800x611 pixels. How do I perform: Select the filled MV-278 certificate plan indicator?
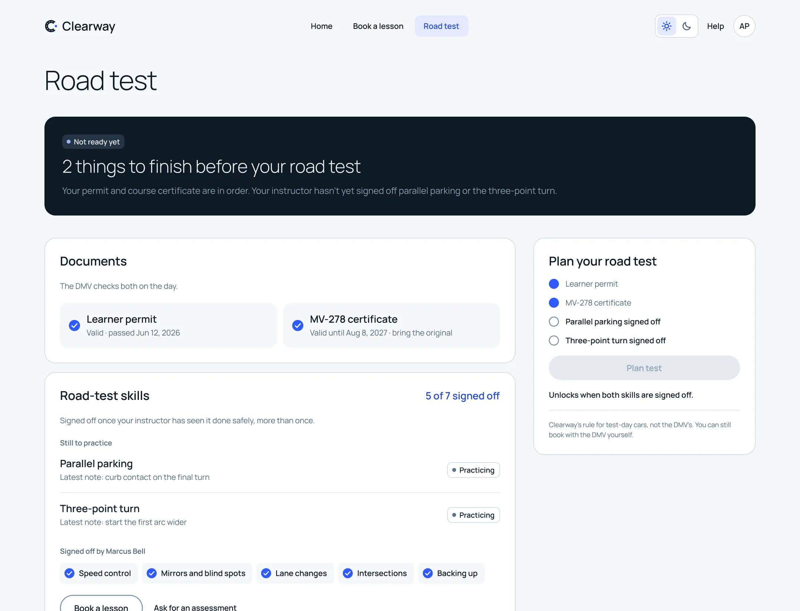pyautogui.click(x=554, y=303)
